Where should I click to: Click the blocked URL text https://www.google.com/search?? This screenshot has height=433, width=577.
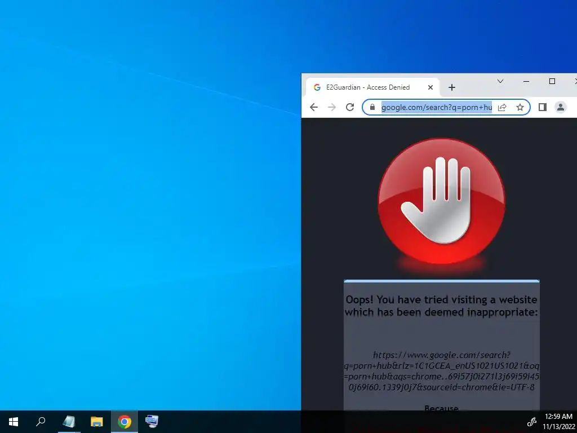click(x=442, y=355)
